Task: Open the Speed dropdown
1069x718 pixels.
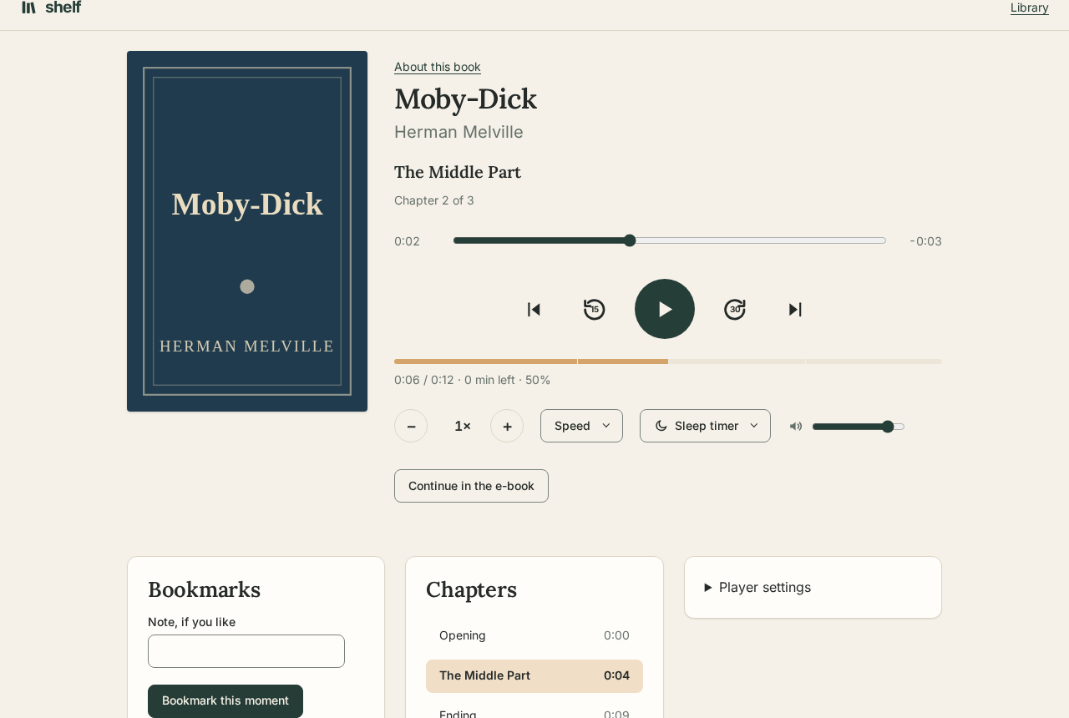Action: (x=581, y=426)
